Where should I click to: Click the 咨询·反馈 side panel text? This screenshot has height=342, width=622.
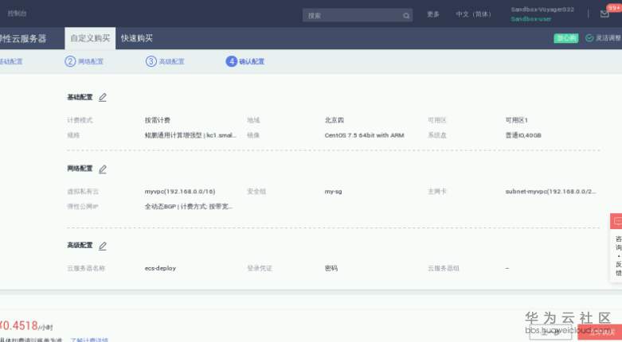619,256
